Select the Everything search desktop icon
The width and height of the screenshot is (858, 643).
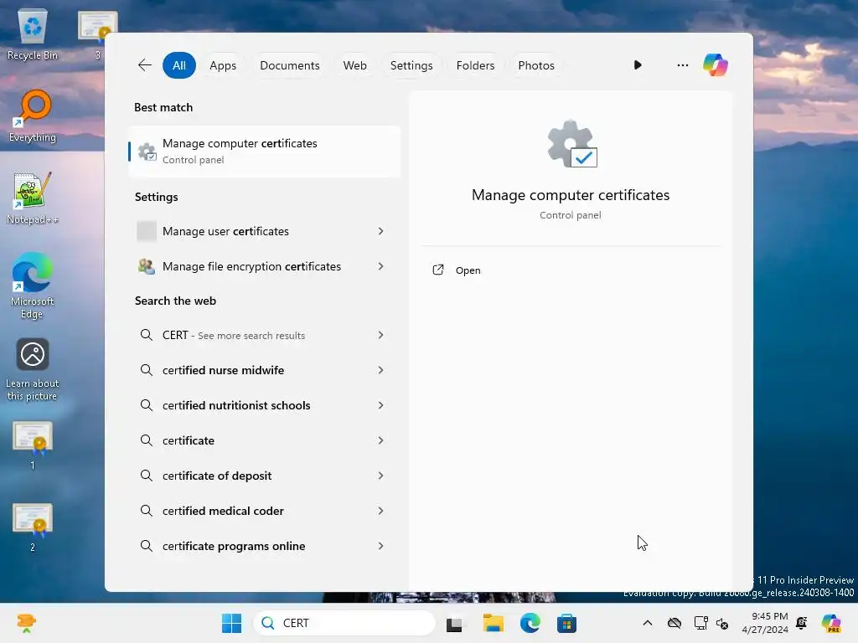33,116
